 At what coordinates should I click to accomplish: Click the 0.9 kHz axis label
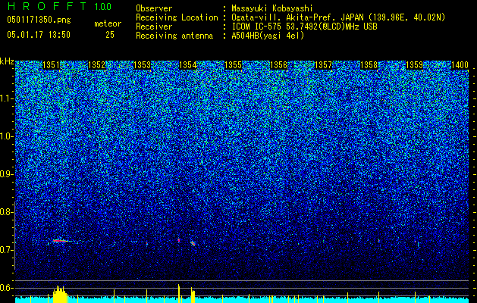(x=6, y=174)
